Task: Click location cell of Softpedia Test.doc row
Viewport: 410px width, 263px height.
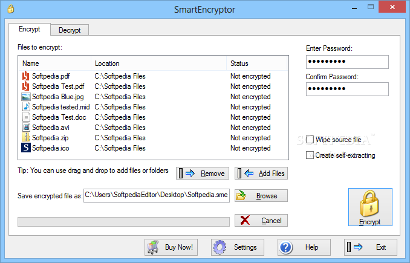Action: (x=120, y=117)
